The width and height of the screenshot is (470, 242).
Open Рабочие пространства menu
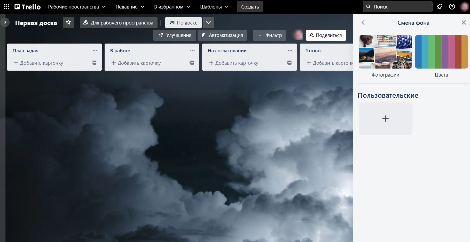[x=77, y=7]
